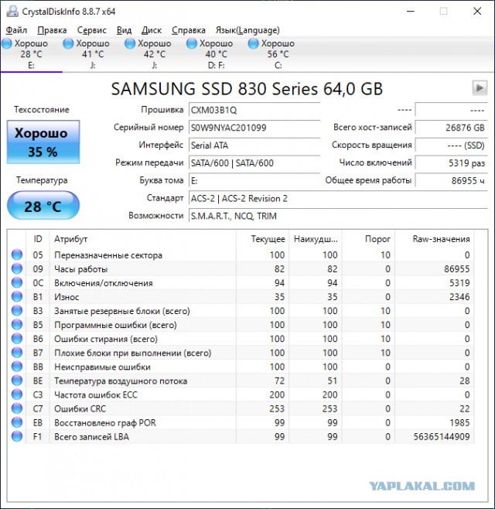Click the status orb for attribute BE

(x=17, y=381)
